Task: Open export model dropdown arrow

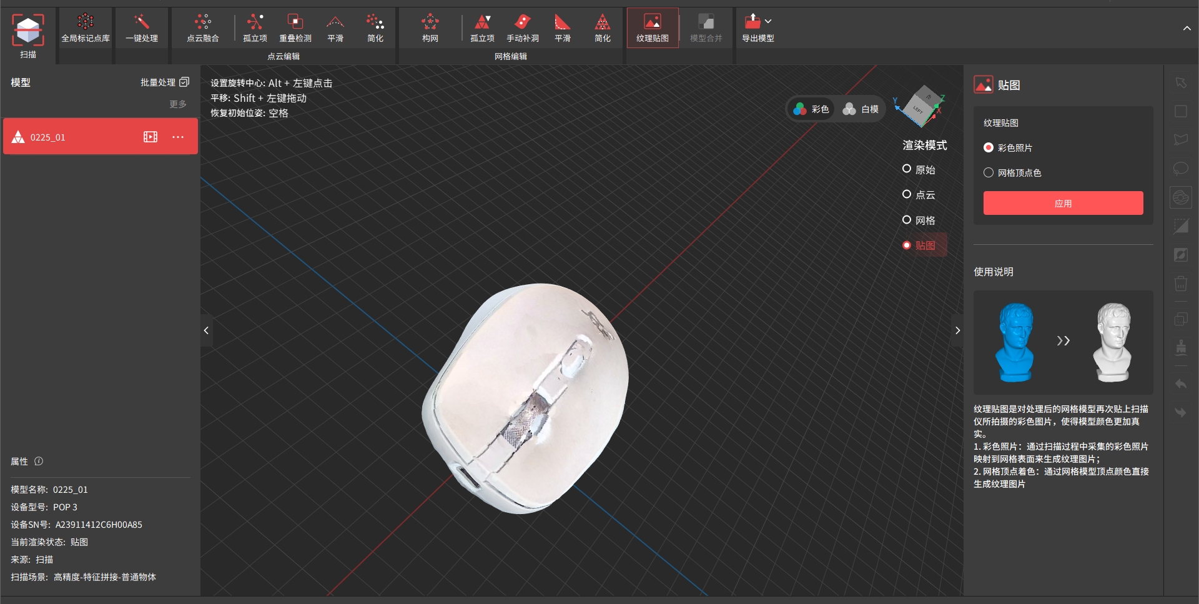Action: coord(768,21)
